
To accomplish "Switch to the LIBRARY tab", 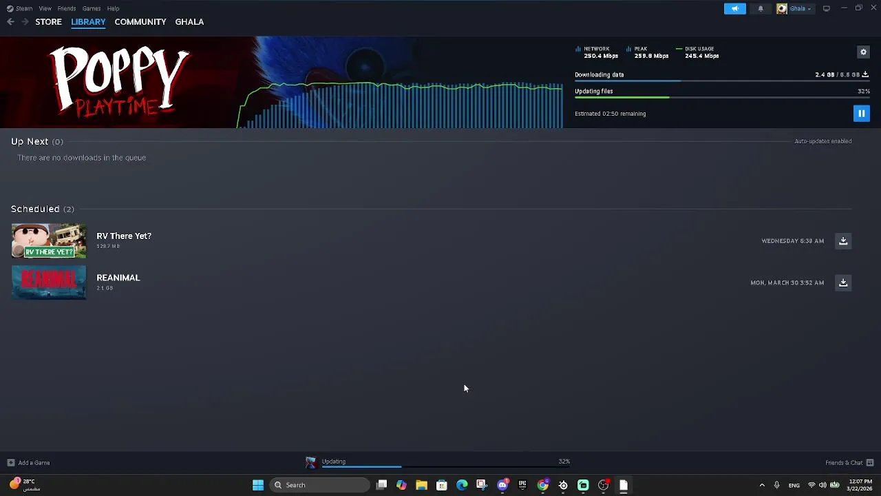I will pos(88,22).
